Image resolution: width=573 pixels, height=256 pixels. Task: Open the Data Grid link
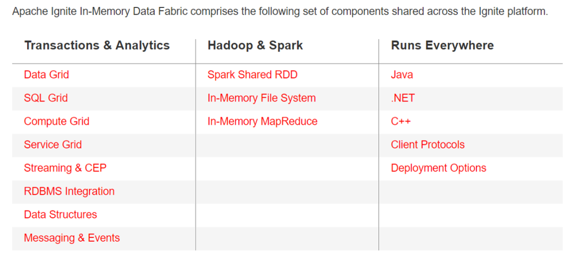[x=47, y=75]
